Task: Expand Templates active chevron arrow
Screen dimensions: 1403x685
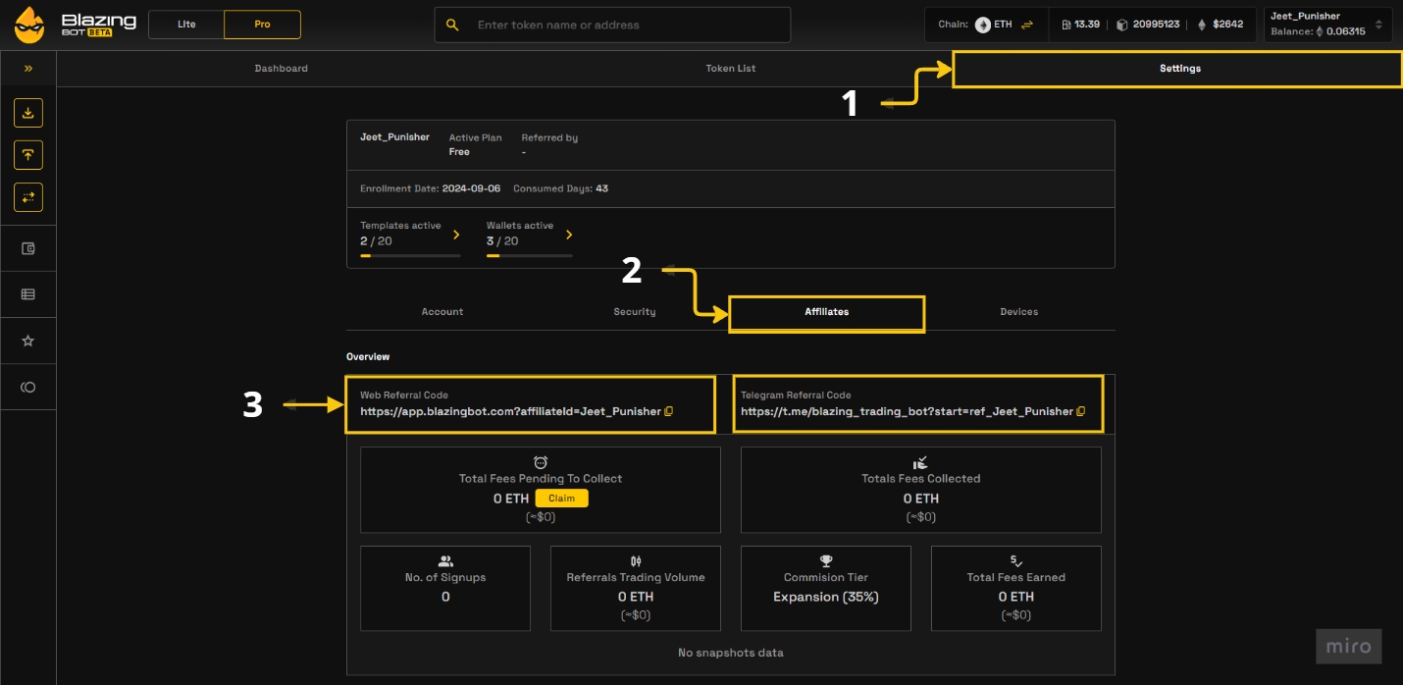Action: coord(456,235)
